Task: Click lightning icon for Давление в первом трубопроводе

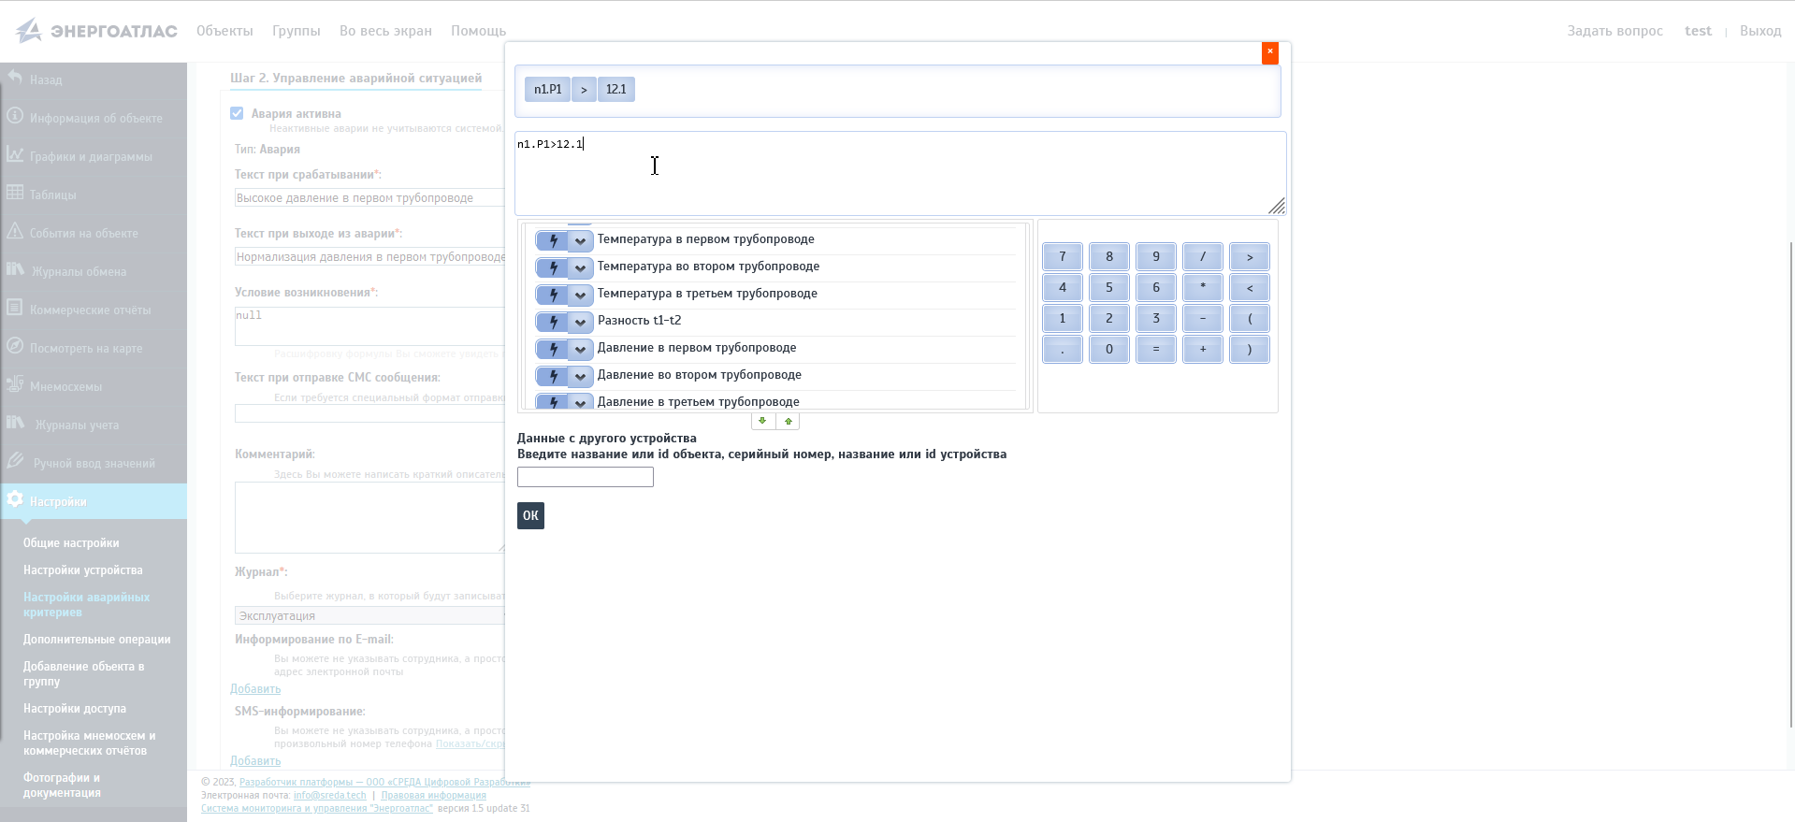Action: (553, 349)
